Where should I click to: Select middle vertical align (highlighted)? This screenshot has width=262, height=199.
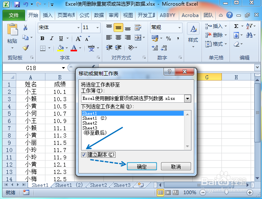[118, 28]
